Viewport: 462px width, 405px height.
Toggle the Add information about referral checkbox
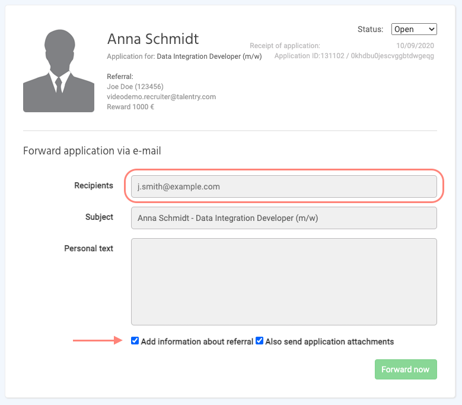(x=135, y=341)
